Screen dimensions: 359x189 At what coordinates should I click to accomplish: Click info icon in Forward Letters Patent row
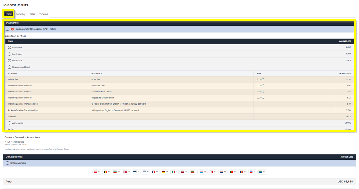pyautogui.click(x=263, y=92)
